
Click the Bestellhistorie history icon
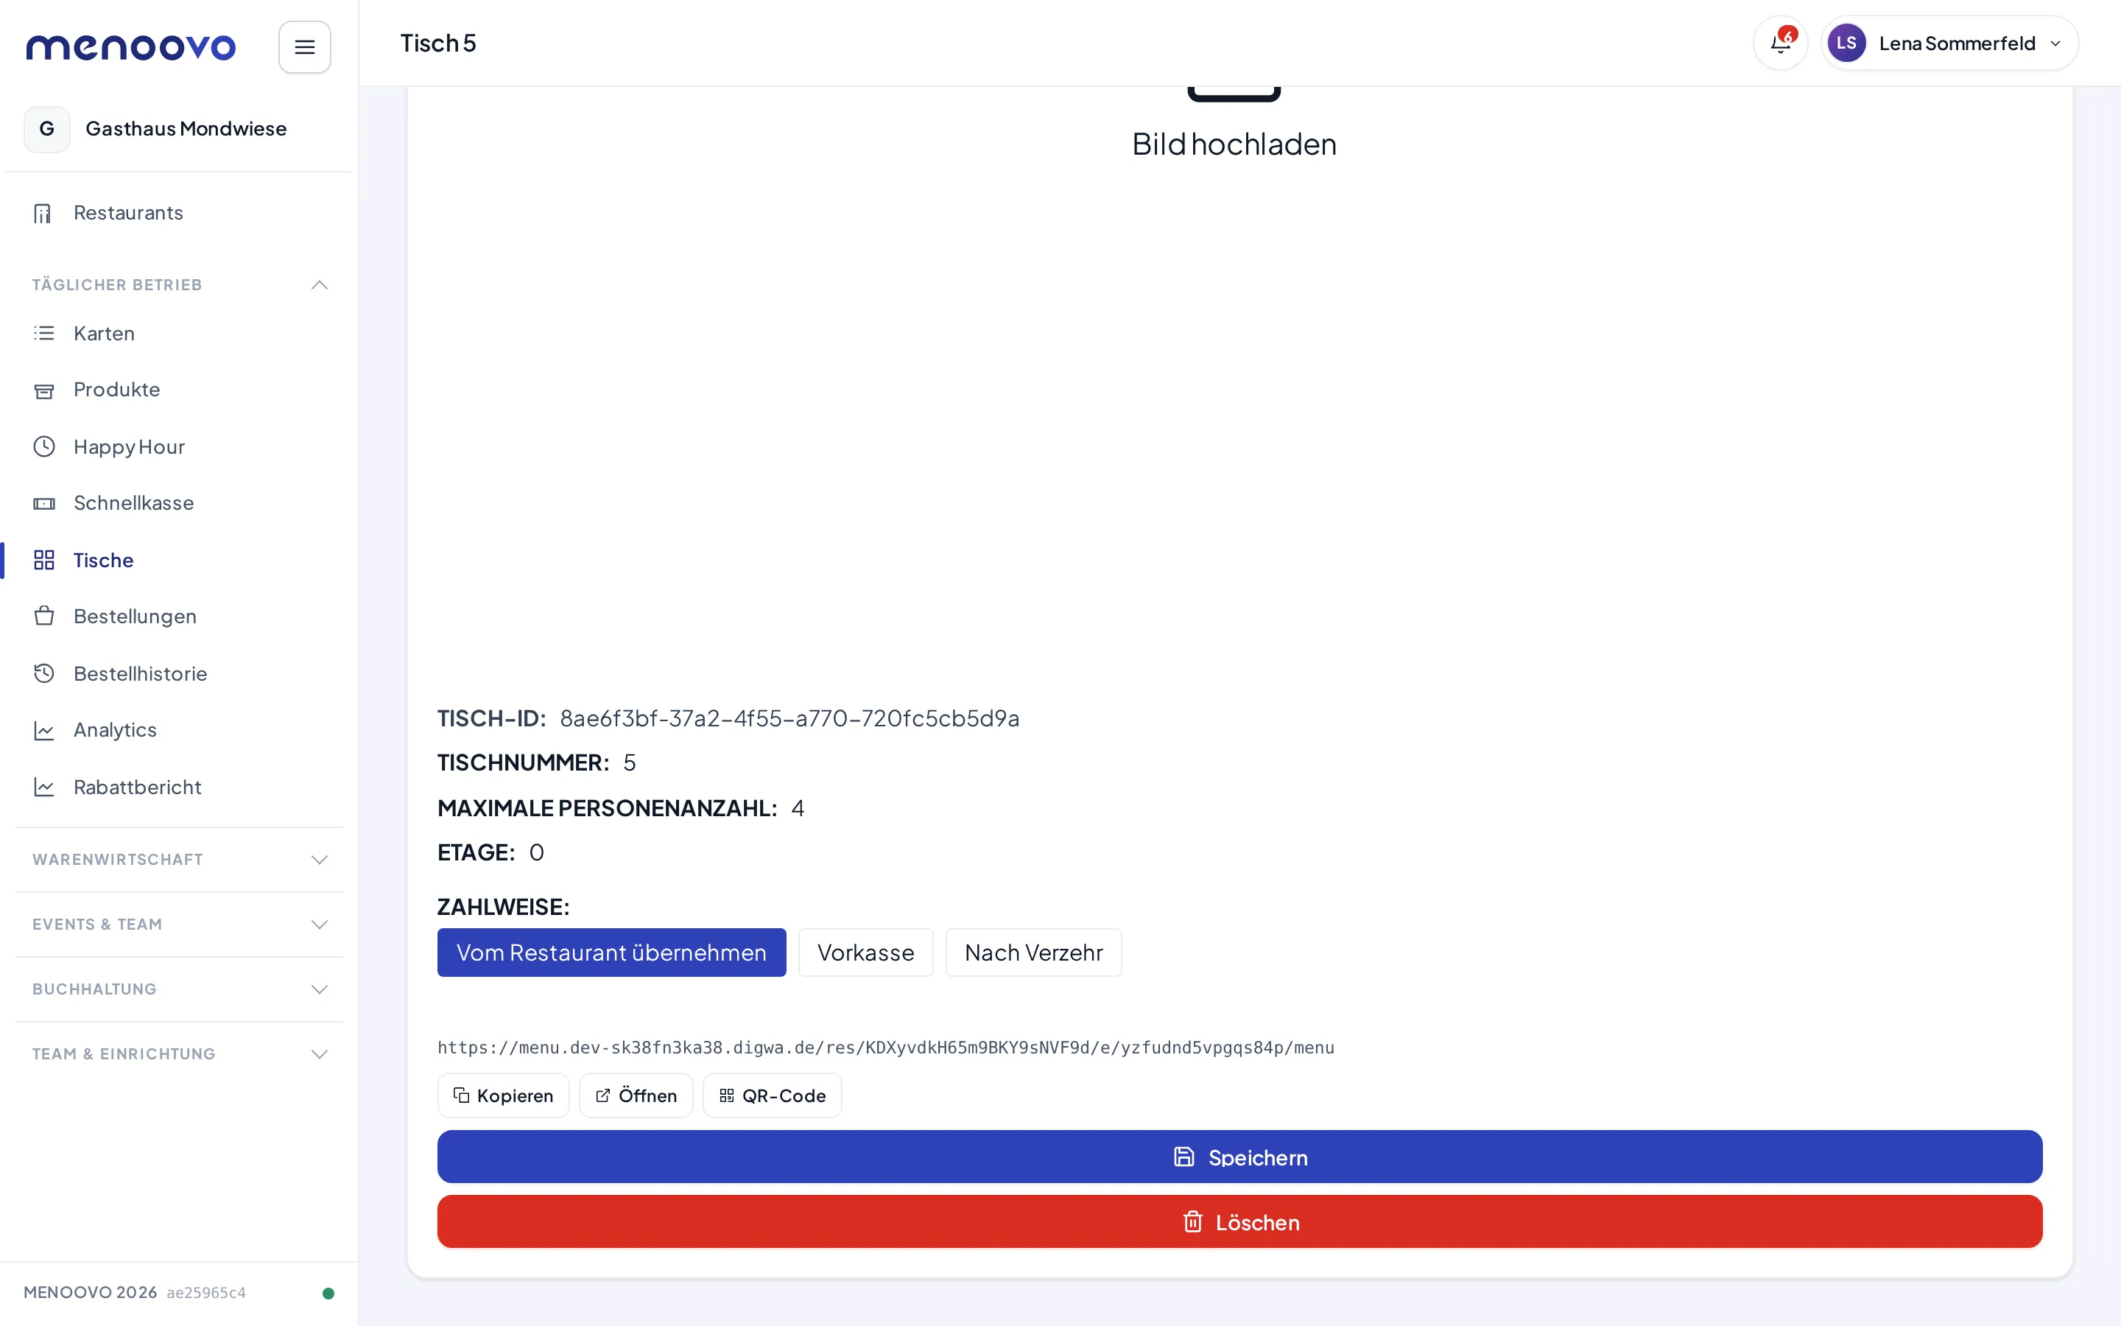(44, 673)
